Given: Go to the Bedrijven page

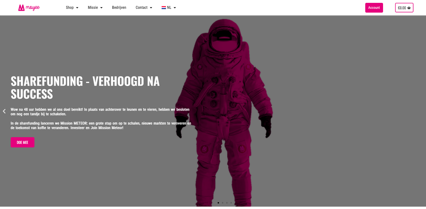Looking at the screenshot, I should click(x=119, y=7).
